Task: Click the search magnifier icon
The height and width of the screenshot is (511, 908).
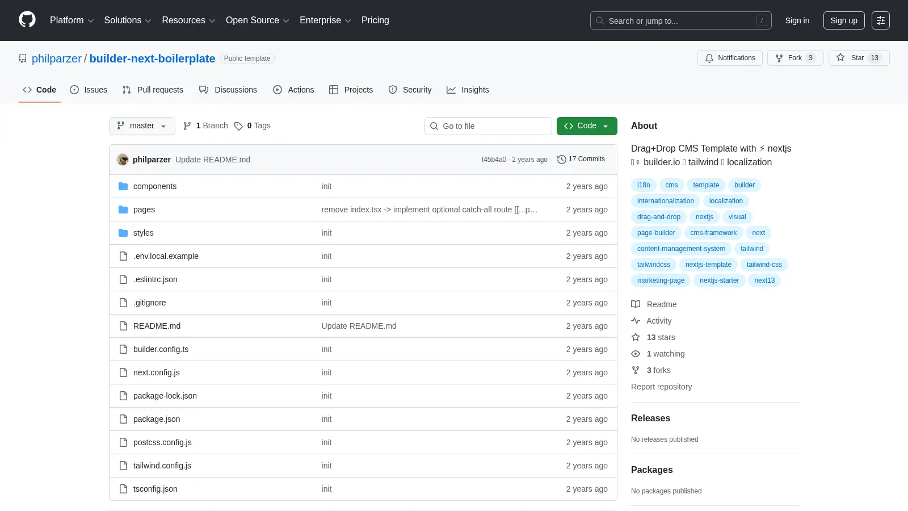Action: (x=600, y=20)
